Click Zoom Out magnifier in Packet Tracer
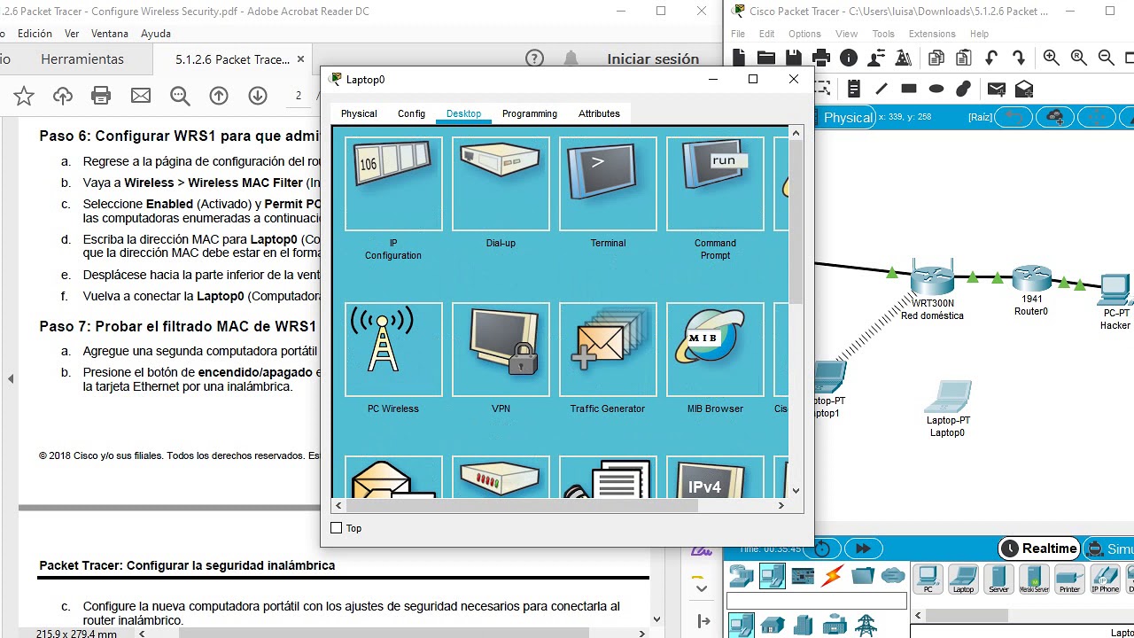The image size is (1134, 638). (x=1107, y=58)
